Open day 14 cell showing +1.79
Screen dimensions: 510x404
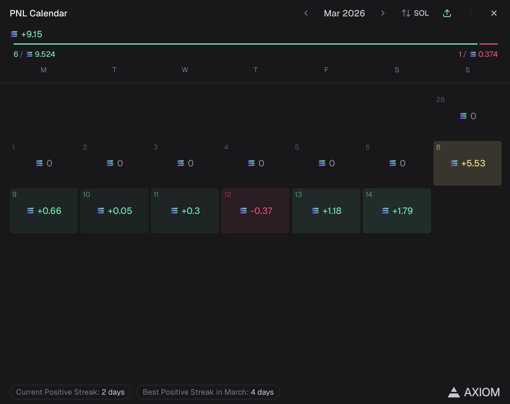(397, 211)
